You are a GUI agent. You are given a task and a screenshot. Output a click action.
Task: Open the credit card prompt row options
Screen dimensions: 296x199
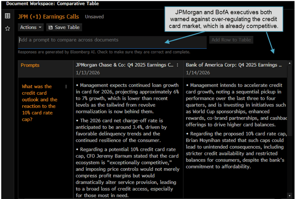[66, 86]
